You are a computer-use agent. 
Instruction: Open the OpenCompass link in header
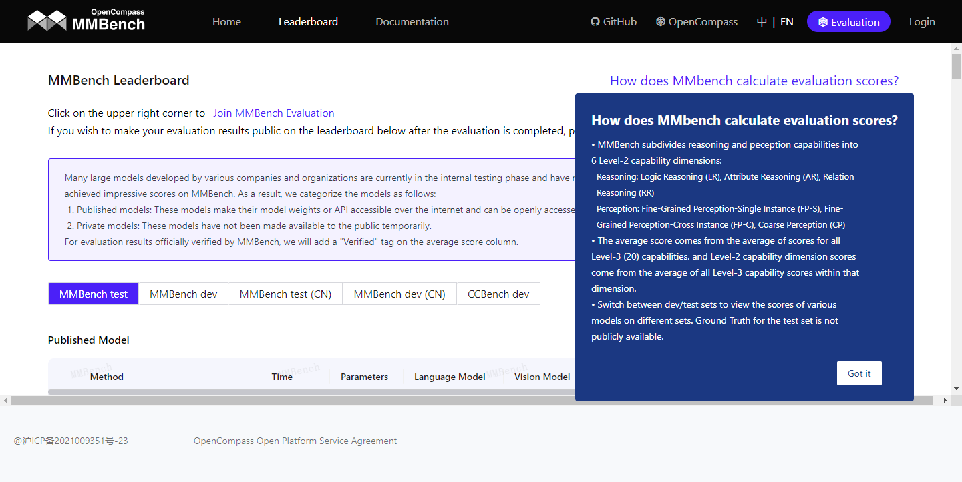click(x=697, y=21)
